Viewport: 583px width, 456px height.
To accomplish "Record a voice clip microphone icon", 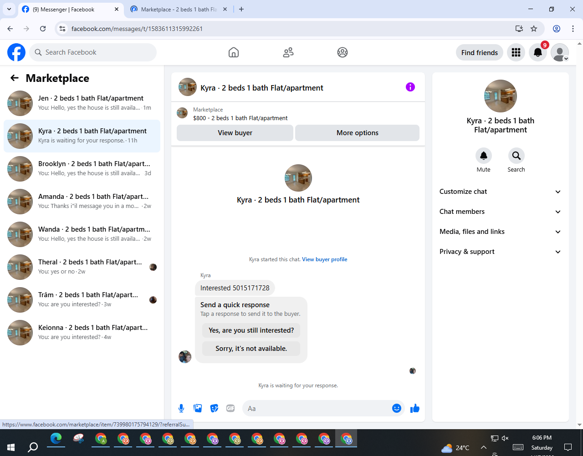I will (x=181, y=408).
